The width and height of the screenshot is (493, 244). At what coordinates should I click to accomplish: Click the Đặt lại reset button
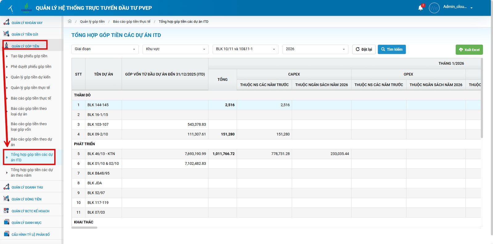point(364,49)
